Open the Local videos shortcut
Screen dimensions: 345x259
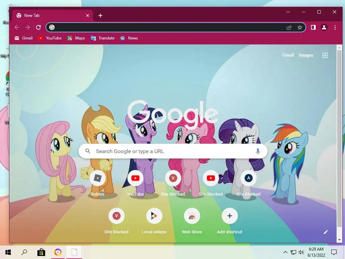pyautogui.click(x=154, y=221)
